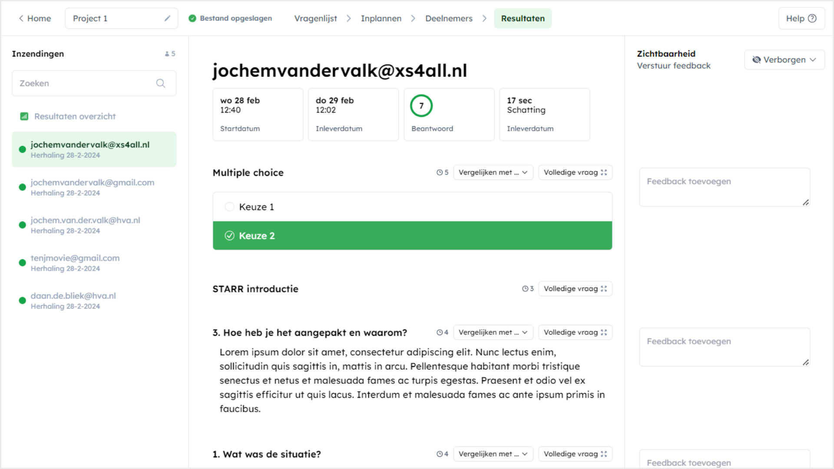Click resize handle of Multiple choice feedback box
Image resolution: width=834 pixels, height=469 pixels.
805,202
